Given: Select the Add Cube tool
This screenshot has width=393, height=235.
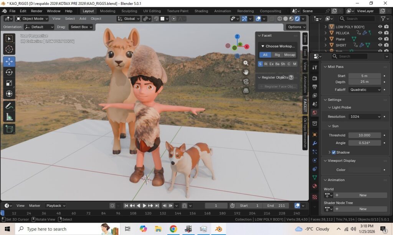Looking at the screenshot, I should (9, 129).
